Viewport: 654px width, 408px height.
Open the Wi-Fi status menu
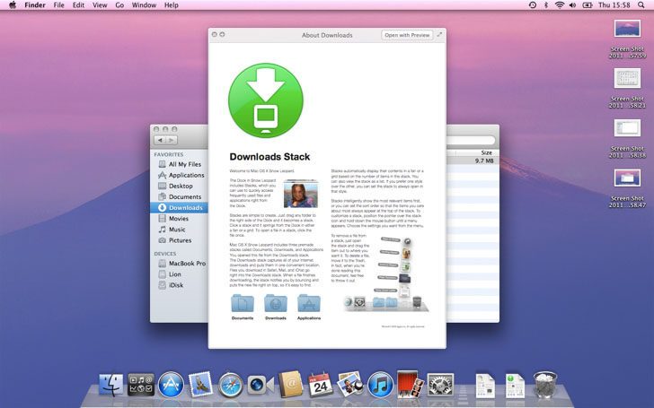coord(560,5)
